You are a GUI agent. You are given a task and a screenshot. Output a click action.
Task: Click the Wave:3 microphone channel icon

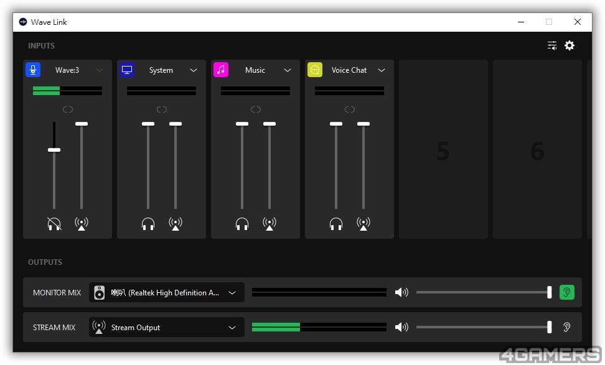point(33,70)
